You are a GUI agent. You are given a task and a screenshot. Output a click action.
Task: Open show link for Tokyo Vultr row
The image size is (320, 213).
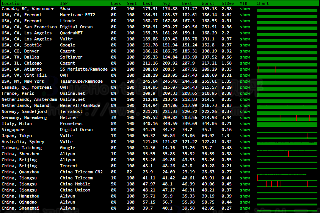[x=245, y=136]
